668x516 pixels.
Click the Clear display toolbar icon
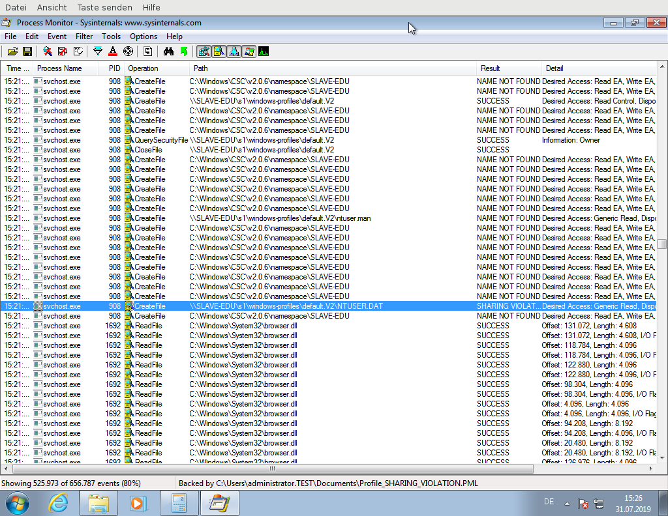(78, 51)
